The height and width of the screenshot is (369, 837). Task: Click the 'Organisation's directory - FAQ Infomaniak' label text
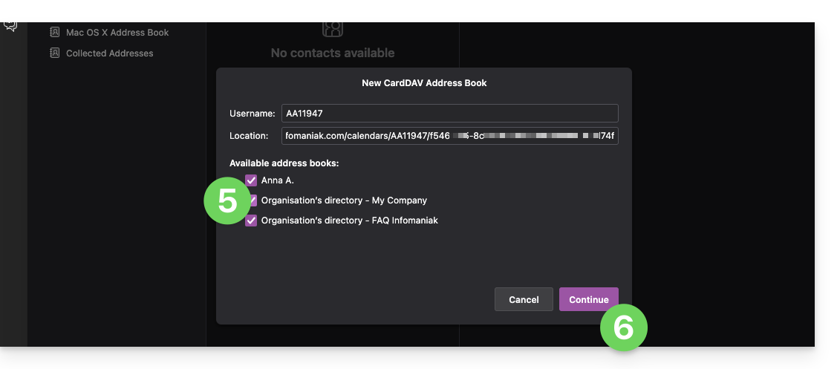pos(349,221)
